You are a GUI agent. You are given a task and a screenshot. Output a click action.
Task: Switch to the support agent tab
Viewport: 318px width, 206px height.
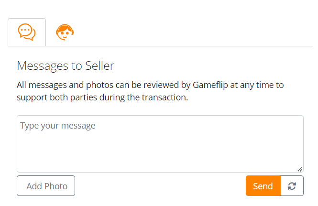65,33
